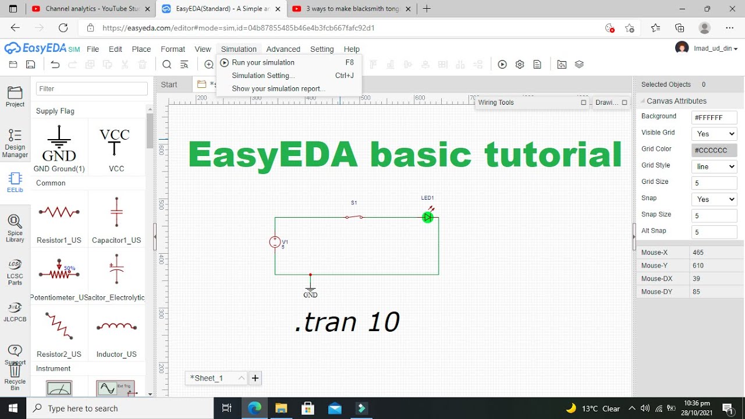Open the Snap dropdown

coord(715,199)
